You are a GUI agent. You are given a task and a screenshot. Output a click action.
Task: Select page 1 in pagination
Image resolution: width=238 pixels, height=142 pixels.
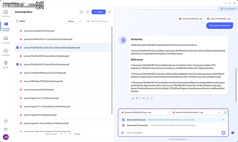tap(65, 134)
